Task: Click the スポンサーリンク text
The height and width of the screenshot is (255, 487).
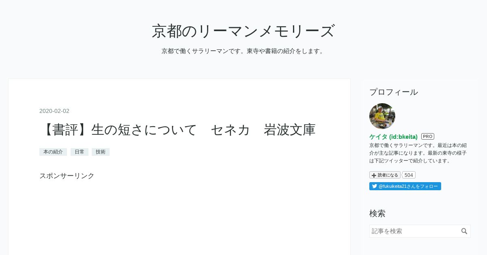Action: pyautogui.click(x=67, y=176)
